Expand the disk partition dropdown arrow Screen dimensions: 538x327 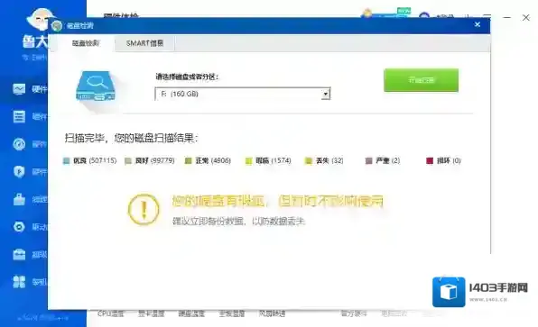point(325,94)
